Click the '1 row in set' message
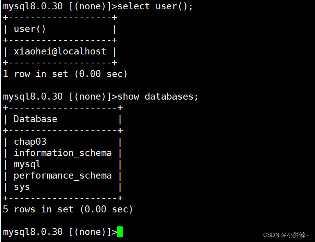Screen dimensions: 315x242 (x=35, y=74)
